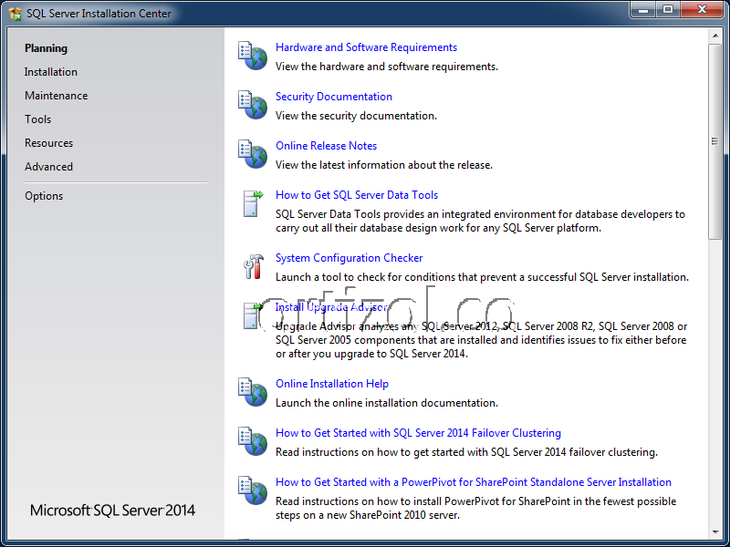Viewport: 730px width, 547px height.
Task: Maximize the Installation Center window
Action: pos(668,9)
